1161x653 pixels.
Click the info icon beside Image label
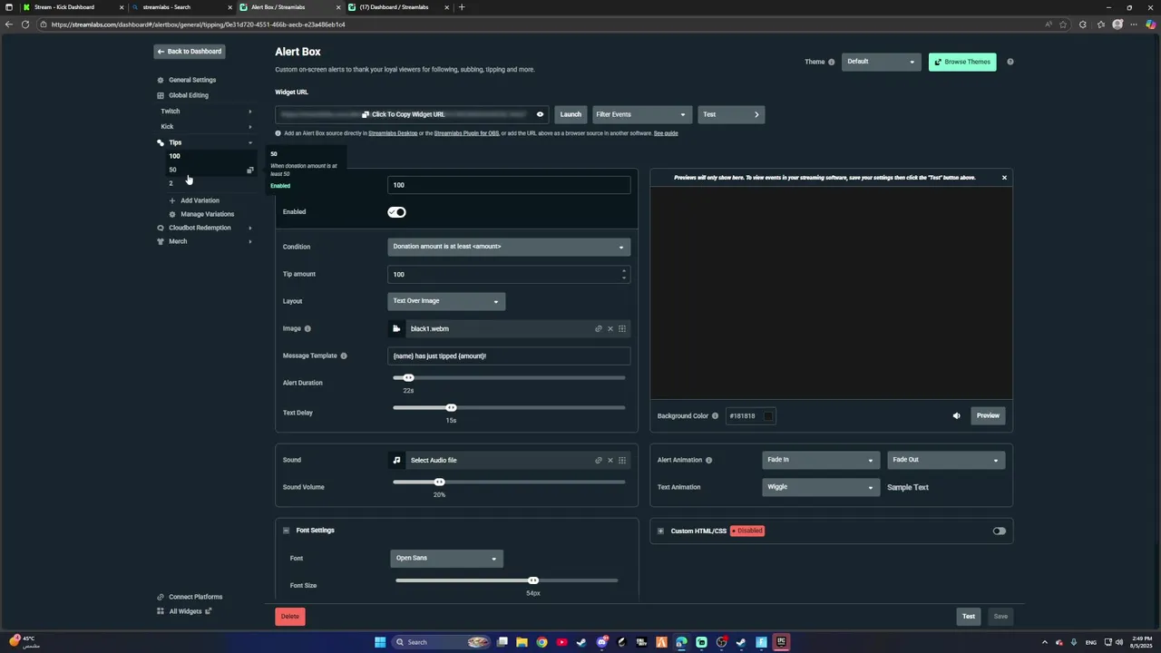click(x=307, y=328)
